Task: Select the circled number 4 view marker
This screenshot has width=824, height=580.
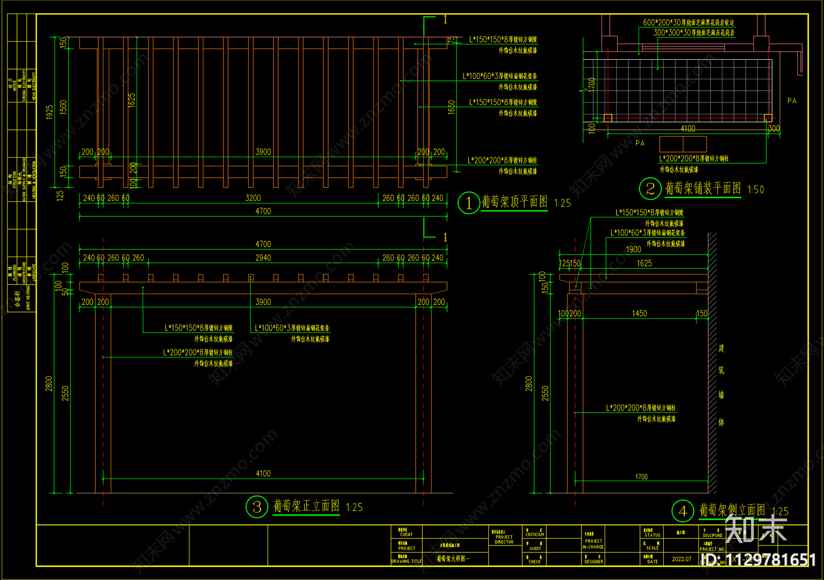Action: click(x=683, y=511)
